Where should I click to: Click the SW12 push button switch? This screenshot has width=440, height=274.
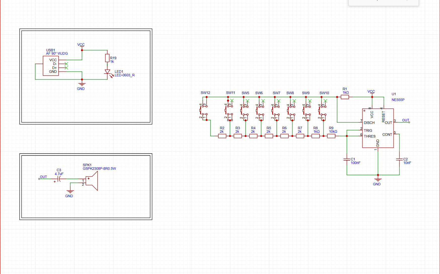(x=204, y=110)
